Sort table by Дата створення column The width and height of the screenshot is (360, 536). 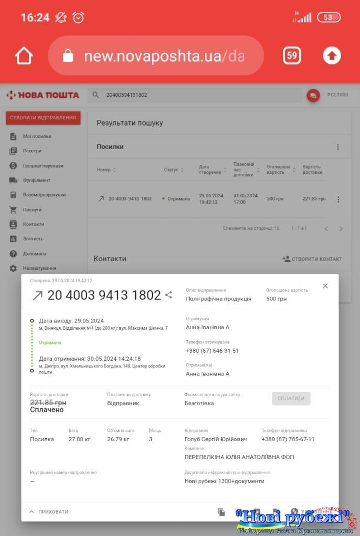213,170
